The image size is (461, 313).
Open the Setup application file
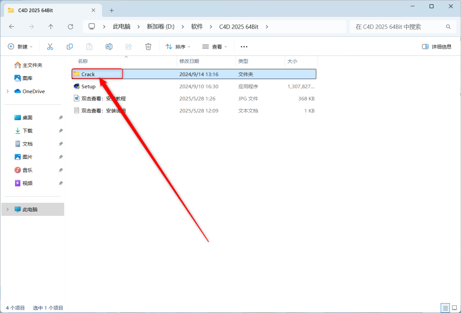[88, 86]
